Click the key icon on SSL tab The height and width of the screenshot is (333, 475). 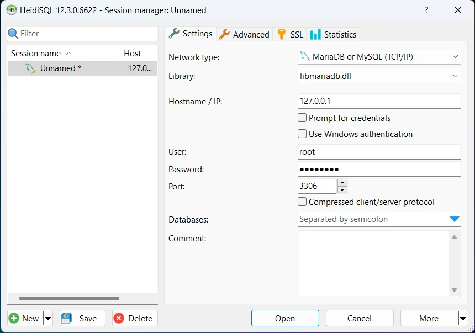[282, 34]
